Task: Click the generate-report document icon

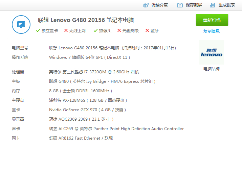Action: tap(212, 5)
